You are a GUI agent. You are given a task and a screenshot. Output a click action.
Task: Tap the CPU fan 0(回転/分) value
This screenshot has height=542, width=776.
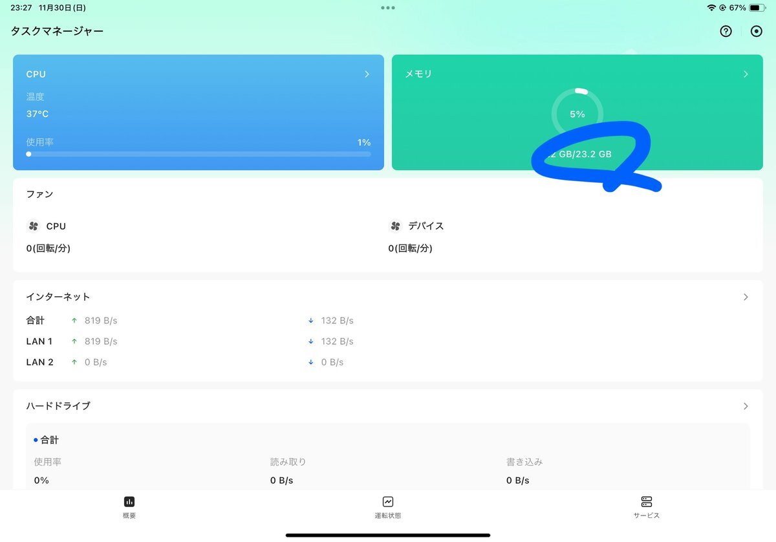coord(48,248)
